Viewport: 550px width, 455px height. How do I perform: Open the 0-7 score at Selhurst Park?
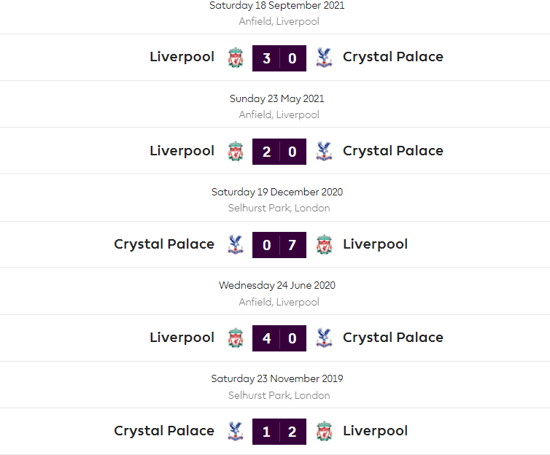pyautogui.click(x=279, y=244)
